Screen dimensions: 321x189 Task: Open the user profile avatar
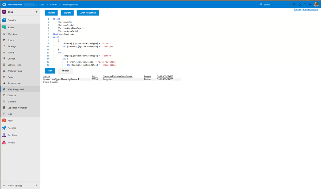(316, 4)
